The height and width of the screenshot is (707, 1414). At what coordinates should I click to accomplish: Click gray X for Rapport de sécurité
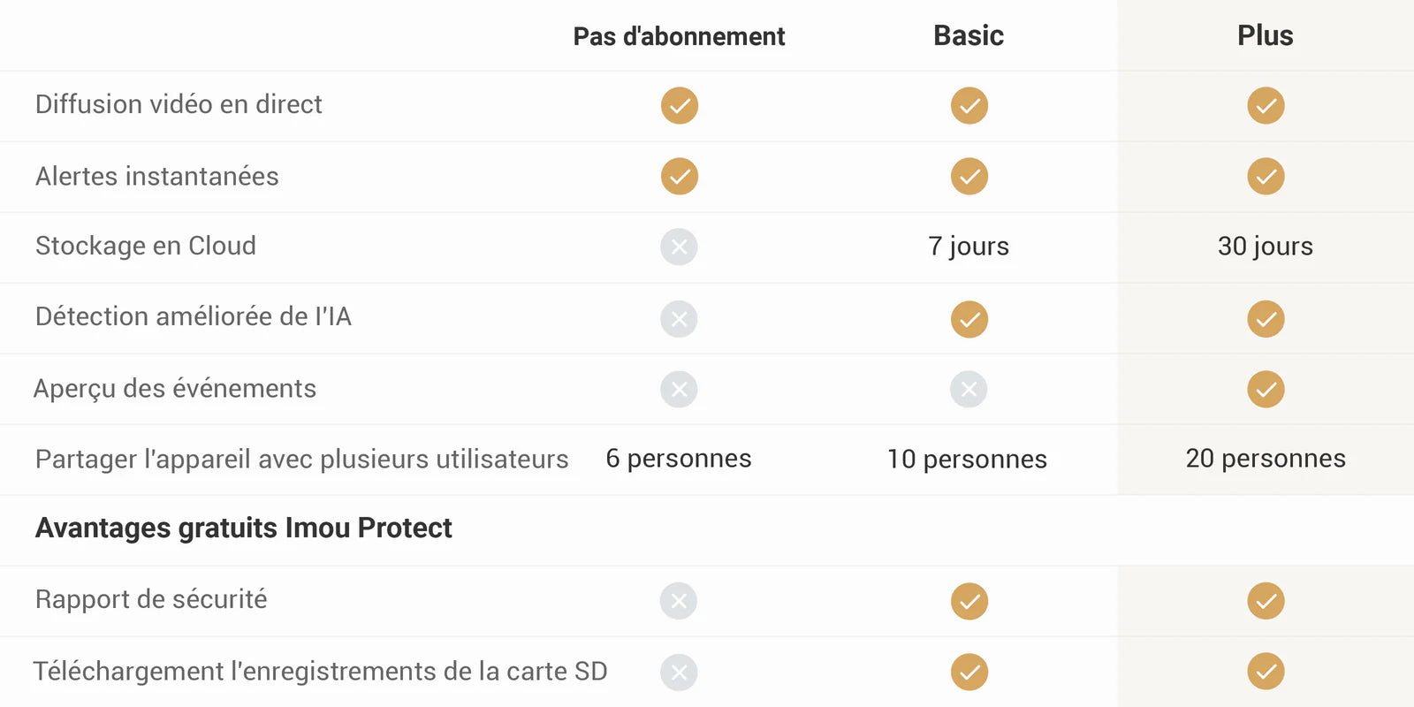tap(679, 601)
